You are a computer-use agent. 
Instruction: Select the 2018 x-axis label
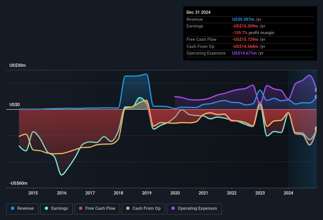click(118, 193)
